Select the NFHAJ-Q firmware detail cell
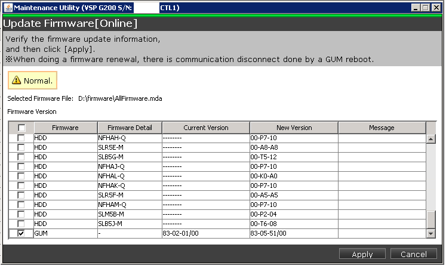446x266 pixels. 130,166
